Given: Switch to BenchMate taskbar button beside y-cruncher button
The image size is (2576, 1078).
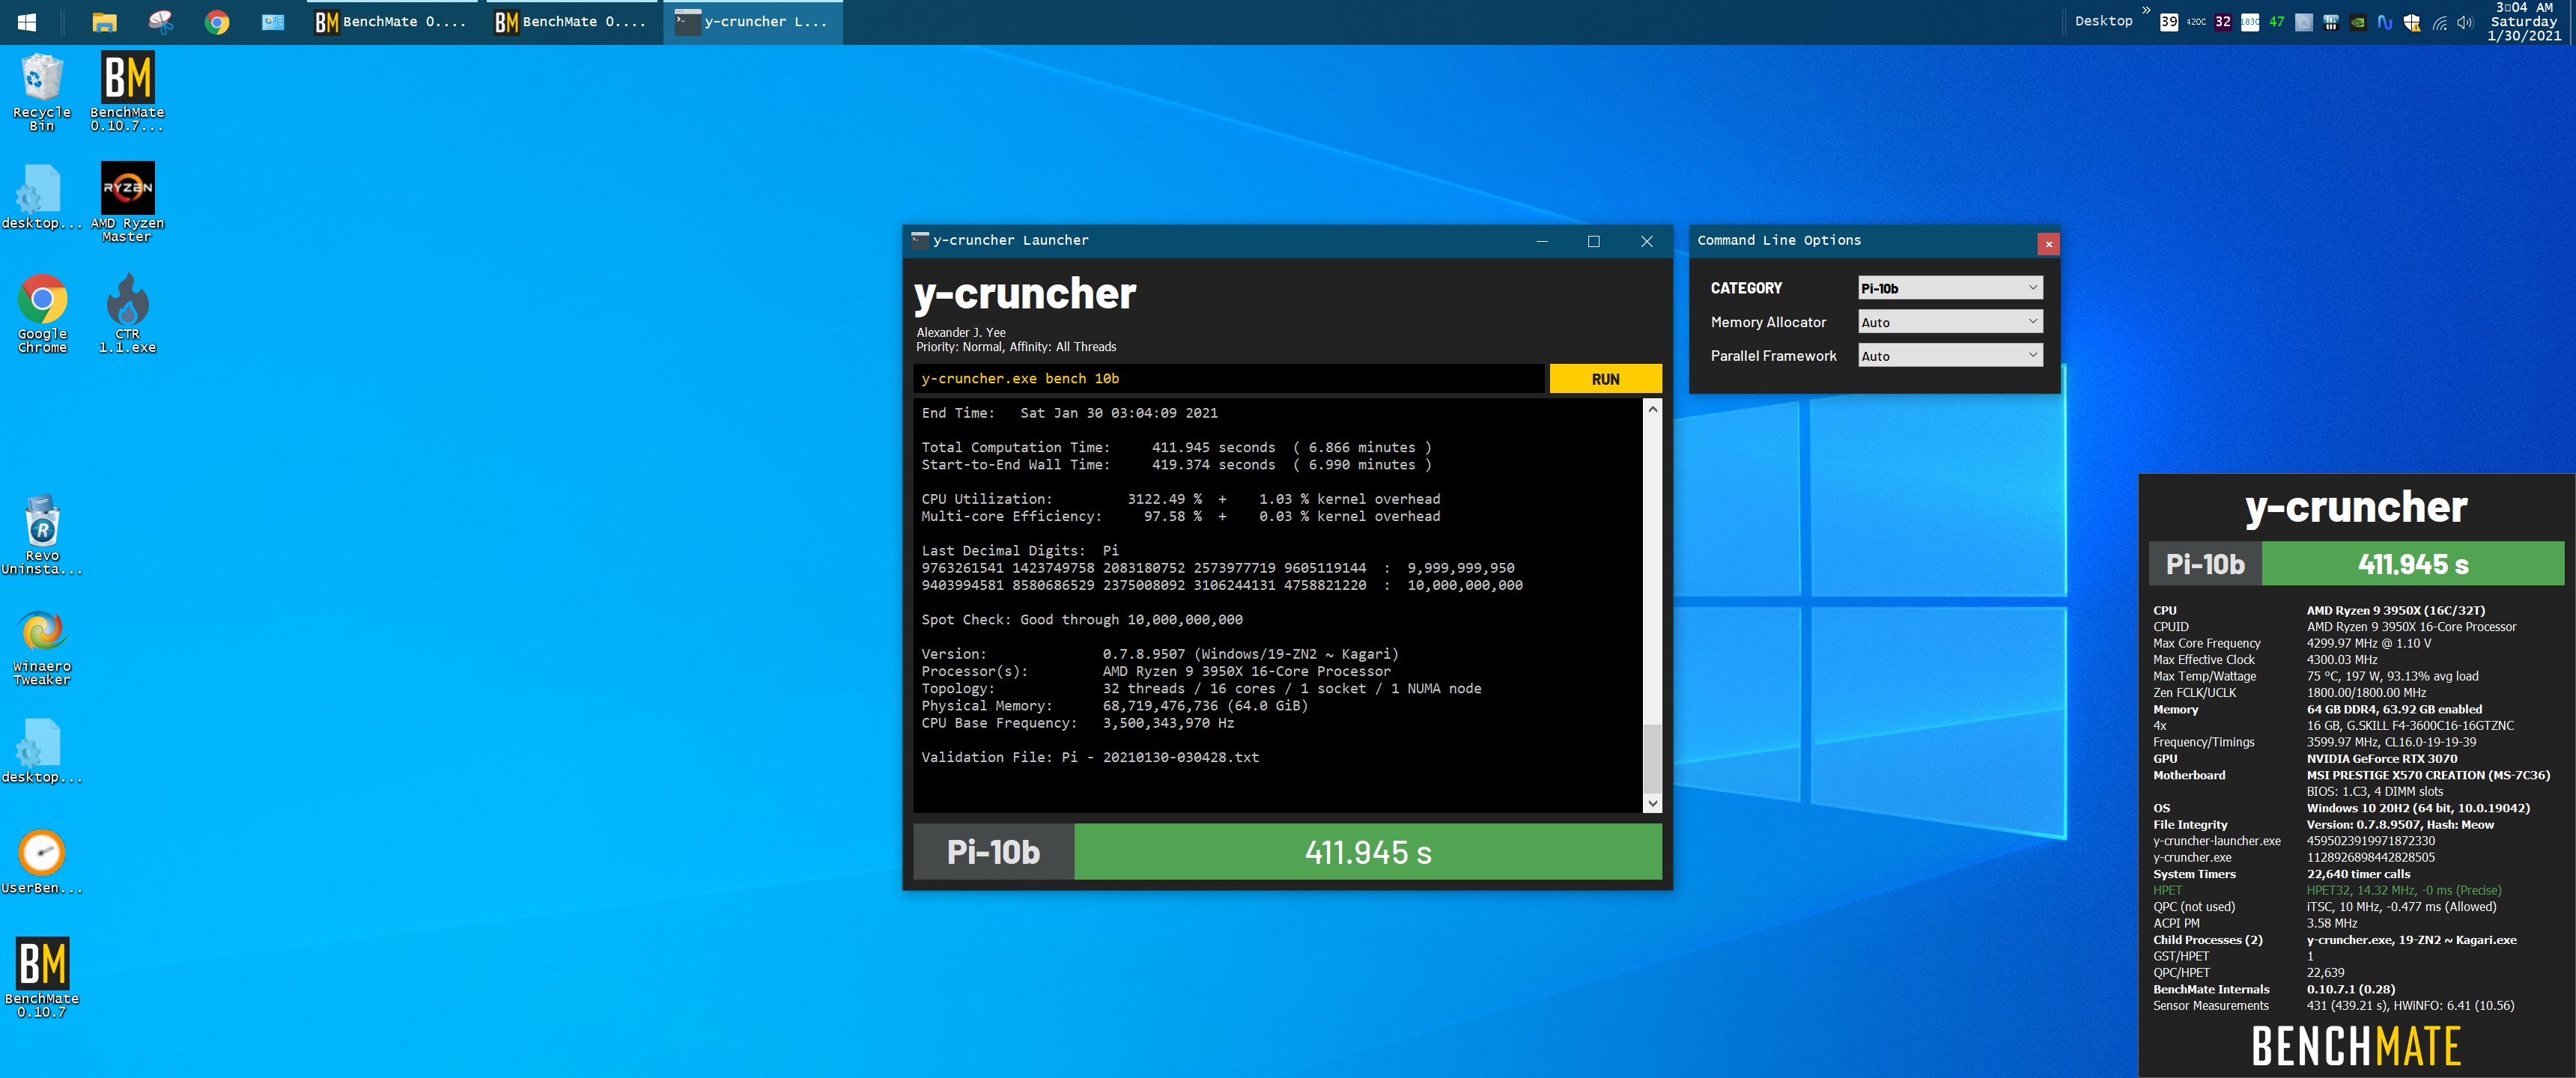Looking at the screenshot, I should (x=573, y=22).
